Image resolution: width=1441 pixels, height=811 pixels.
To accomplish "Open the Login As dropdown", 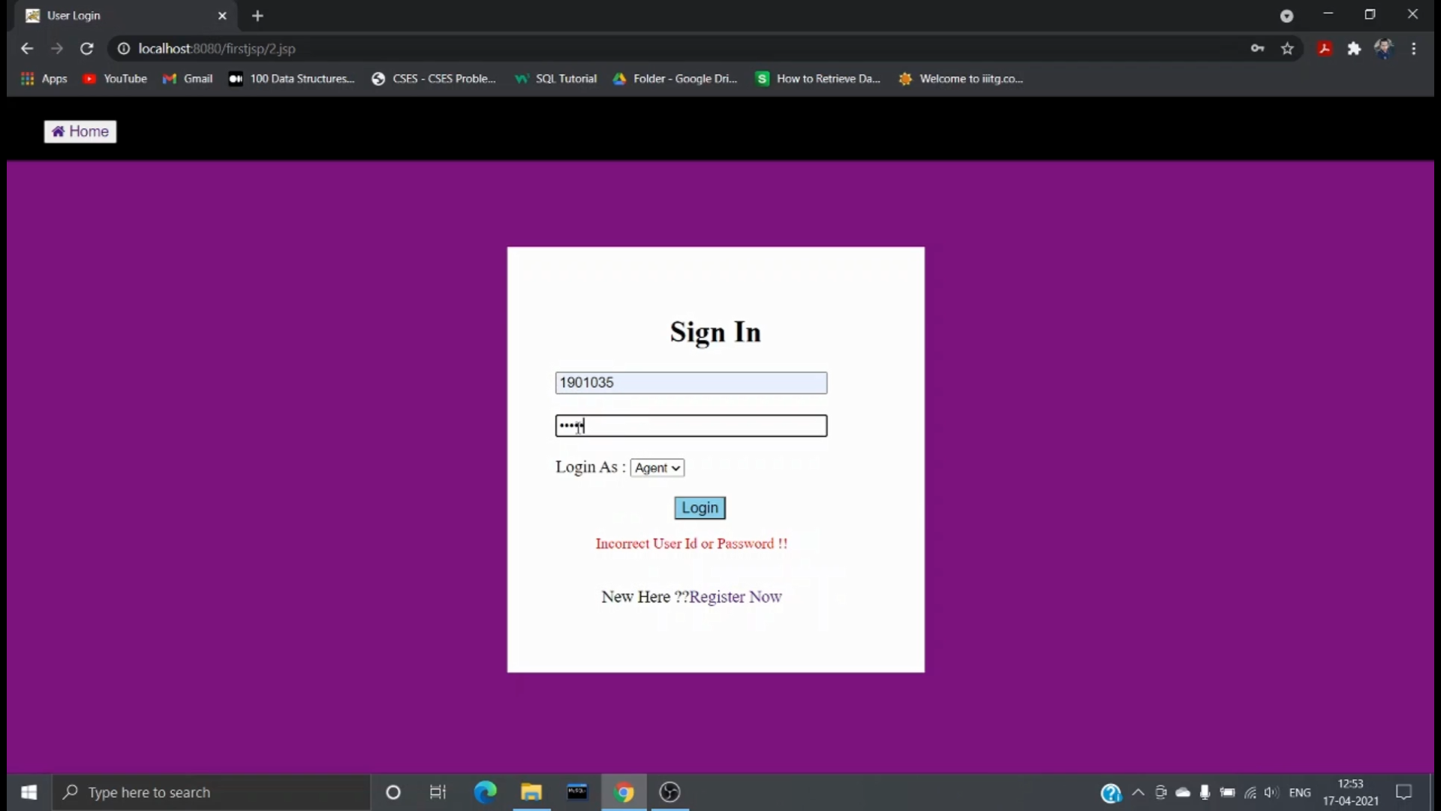I will 657,468.
